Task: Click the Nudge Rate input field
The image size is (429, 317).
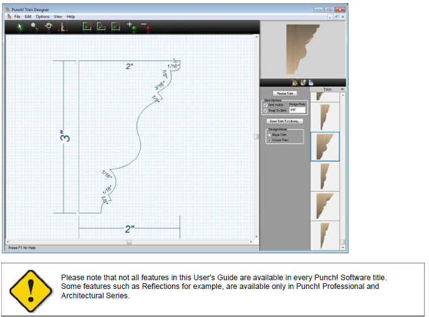Action: pos(297,110)
